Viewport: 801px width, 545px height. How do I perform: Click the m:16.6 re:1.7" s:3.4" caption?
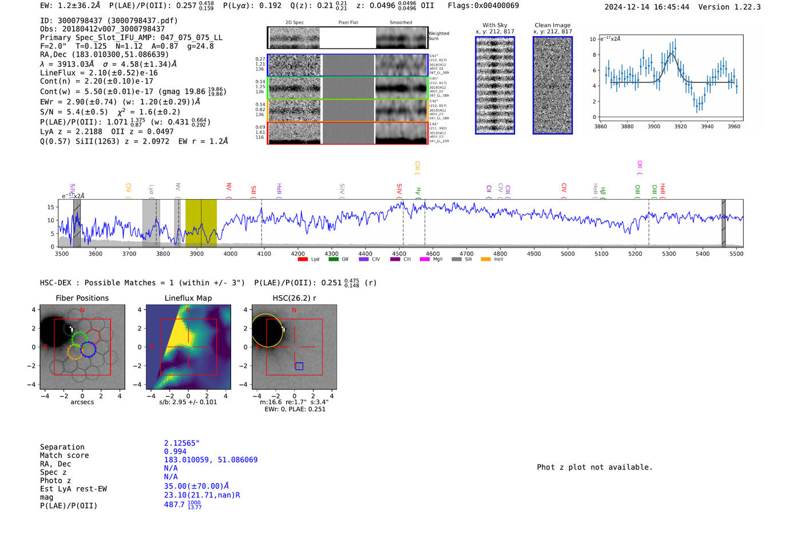[294, 402]
